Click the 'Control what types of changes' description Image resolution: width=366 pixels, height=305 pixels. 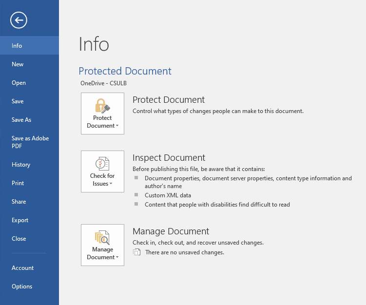tap(218, 111)
